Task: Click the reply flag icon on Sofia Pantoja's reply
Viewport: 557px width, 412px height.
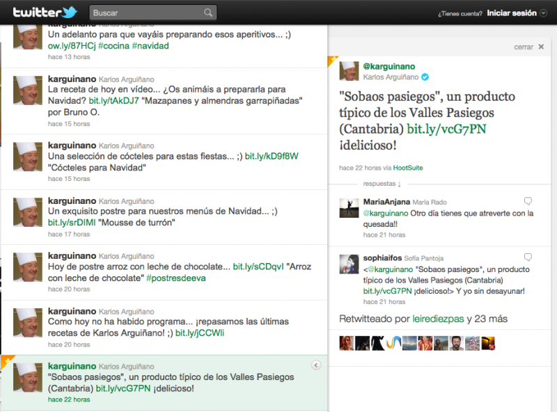Action: (529, 257)
